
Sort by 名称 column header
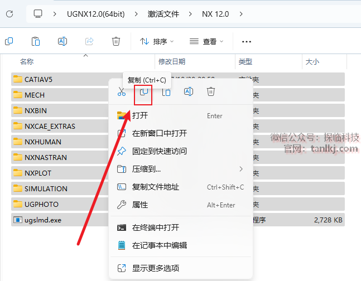[27, 61]
